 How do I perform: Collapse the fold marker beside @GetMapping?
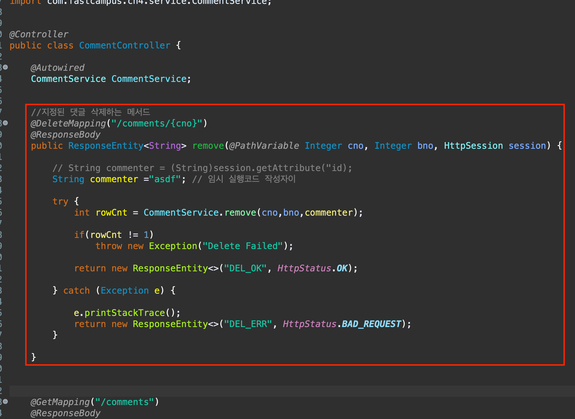tap(5, 402)
